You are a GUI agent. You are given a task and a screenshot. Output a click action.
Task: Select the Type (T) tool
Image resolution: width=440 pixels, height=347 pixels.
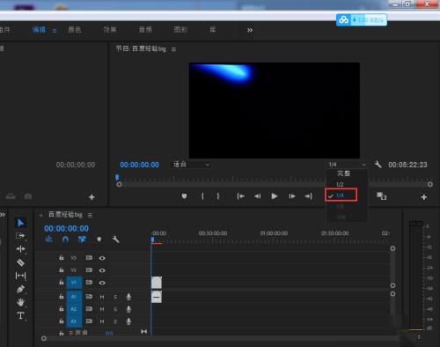[x=20, y=315]
